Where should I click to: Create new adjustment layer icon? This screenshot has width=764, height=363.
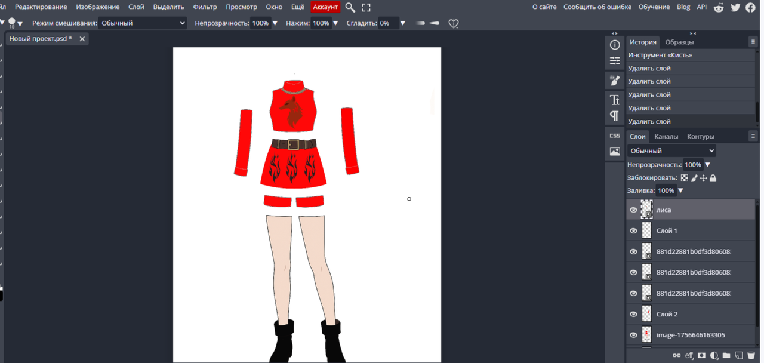pyautogui.click(x=714, y=355)
